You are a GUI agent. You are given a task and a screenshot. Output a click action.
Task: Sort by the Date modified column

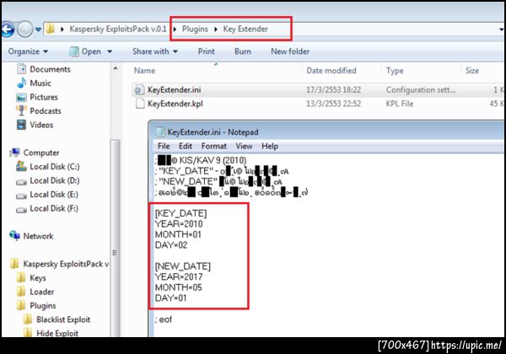(x=331, y=71)
